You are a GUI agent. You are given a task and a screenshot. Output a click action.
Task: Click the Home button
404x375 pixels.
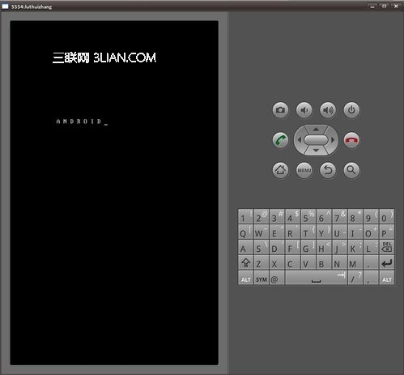(280, 170)
